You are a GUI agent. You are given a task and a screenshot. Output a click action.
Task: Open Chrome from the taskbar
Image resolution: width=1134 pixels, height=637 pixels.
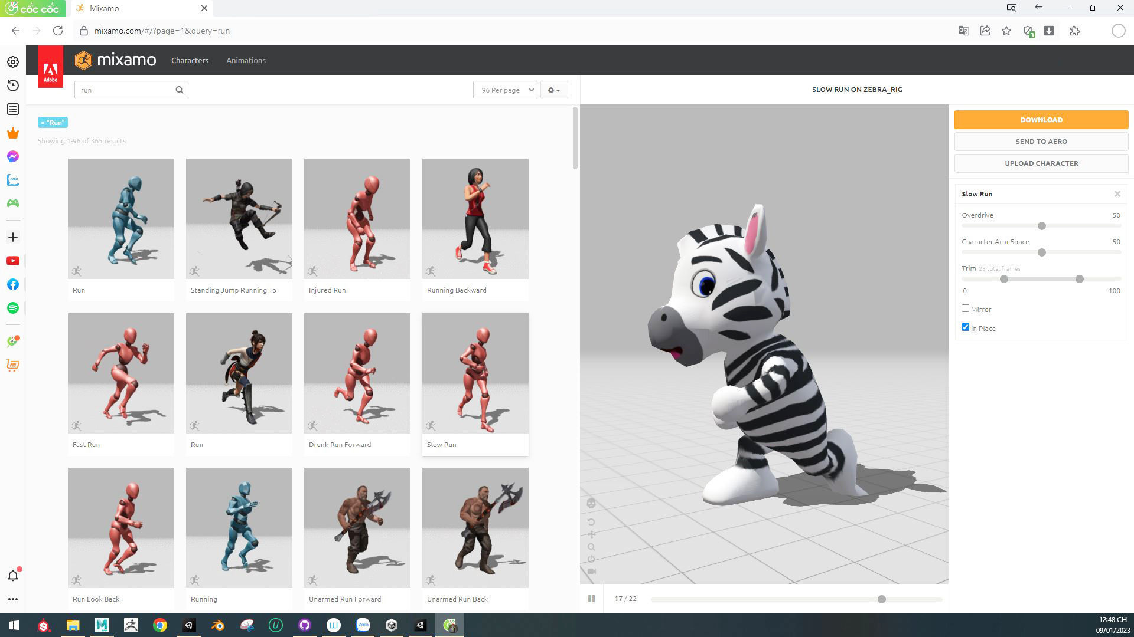pos(160,625)
